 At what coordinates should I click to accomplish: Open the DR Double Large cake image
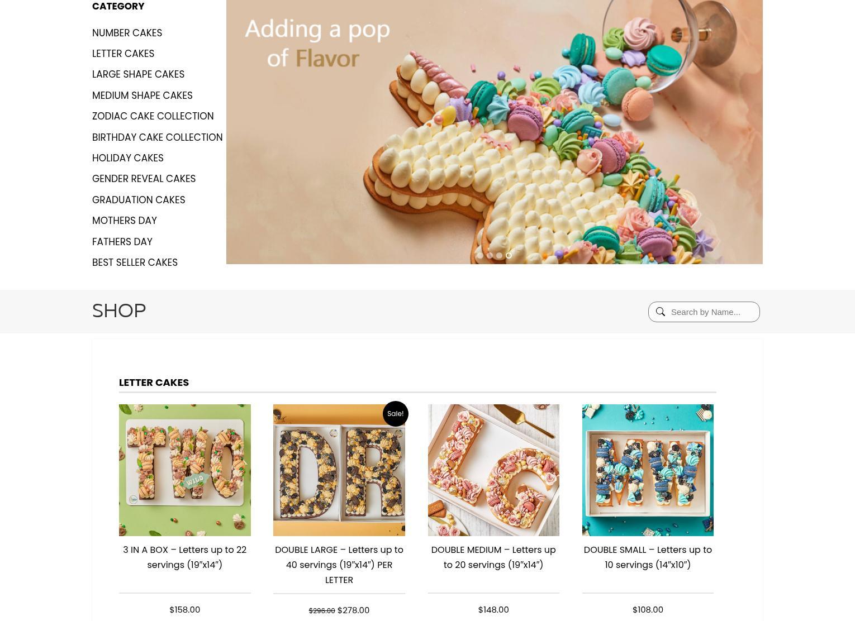point(339,470)
